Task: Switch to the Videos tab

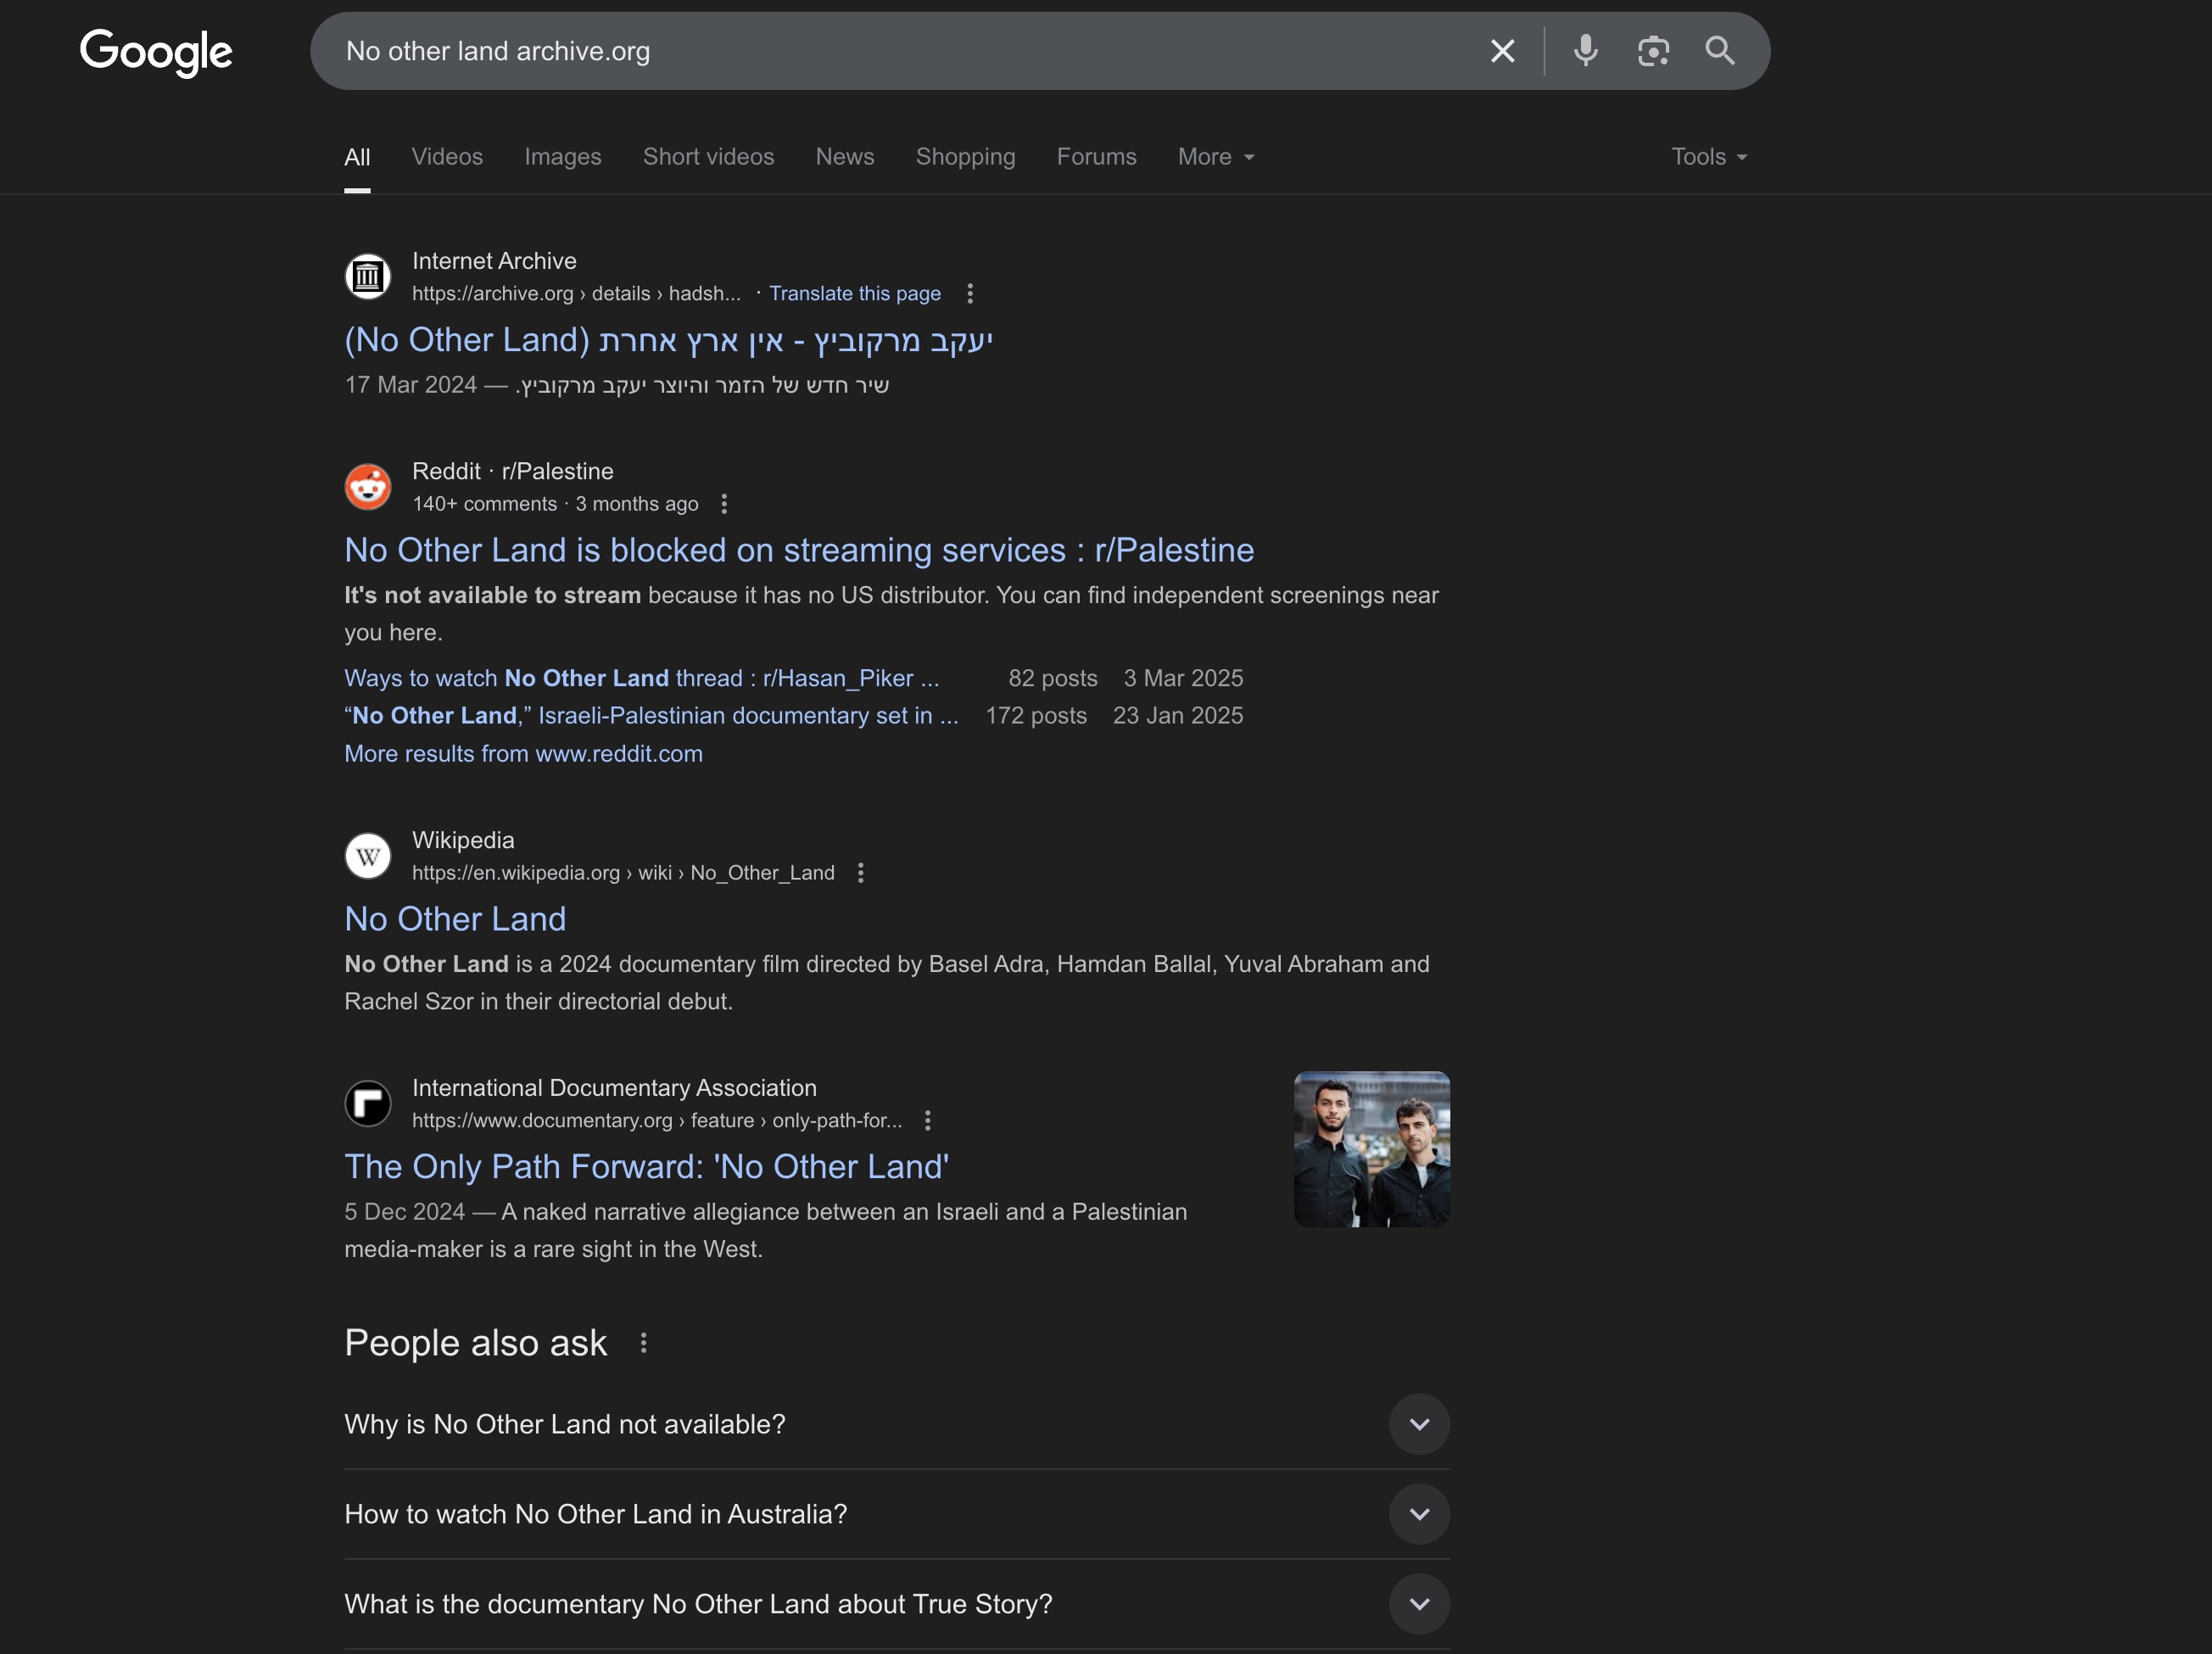Action: [447, 157]
